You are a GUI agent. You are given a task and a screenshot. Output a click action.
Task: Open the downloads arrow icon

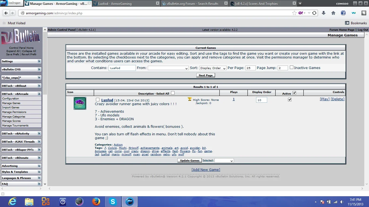pyautogui.click(x=324, y=13)
